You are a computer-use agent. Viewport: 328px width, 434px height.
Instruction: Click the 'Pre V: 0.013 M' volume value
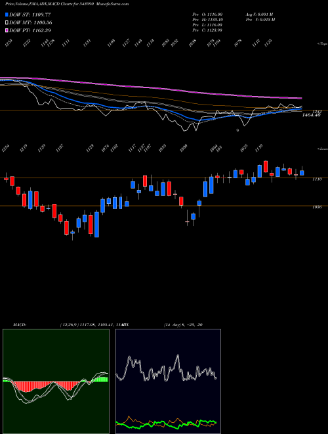point(260,19)
